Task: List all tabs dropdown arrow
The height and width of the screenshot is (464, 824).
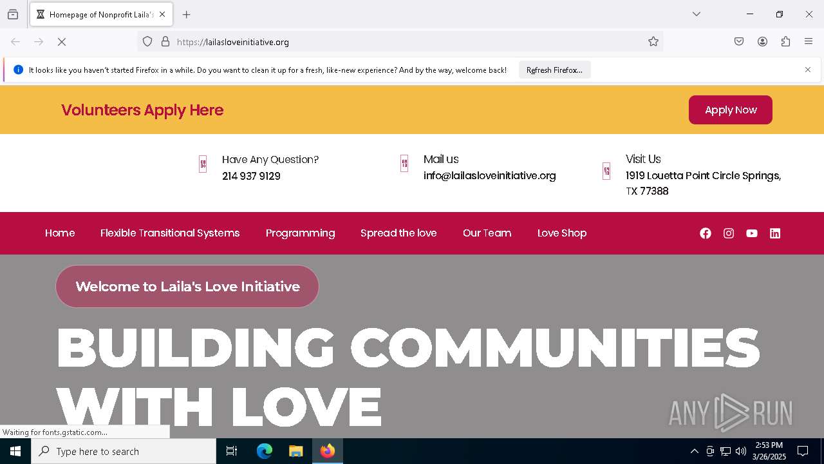Action: pyautogui.click(x=697, y=14)
